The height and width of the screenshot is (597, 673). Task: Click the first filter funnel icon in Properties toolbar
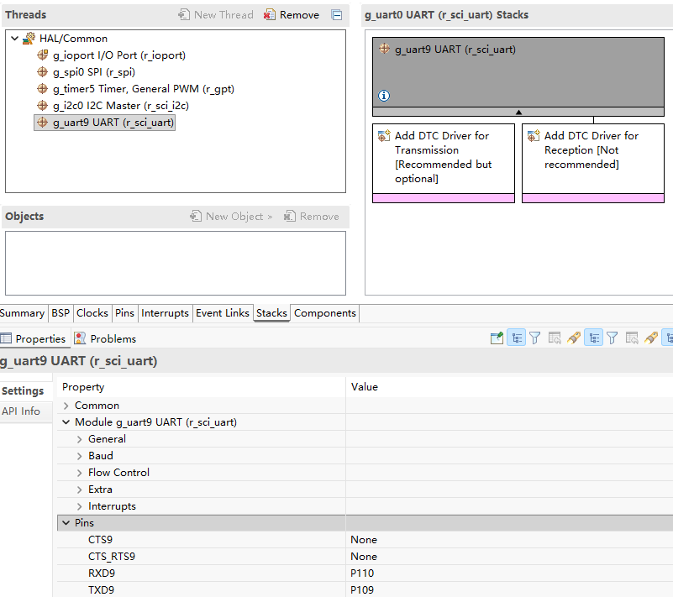[534, 338]
